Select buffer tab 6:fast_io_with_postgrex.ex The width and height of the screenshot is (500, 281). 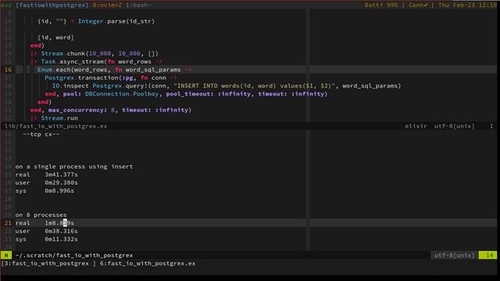pyautogui.click(x=148, y=264)
